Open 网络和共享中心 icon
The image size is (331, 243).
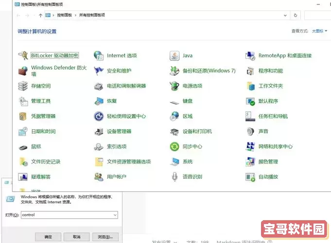pos(250,147)
